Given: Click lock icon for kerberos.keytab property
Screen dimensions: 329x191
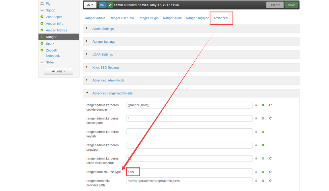Looking at the screenshot, I should pos(256,132).
